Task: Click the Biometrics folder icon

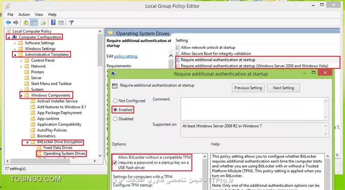Action: pyautogui.click(x=33, y=136)
